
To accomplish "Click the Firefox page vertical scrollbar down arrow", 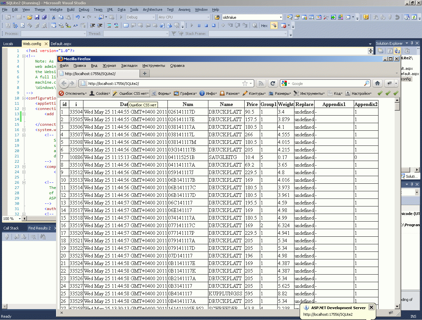I will point(397,306).
